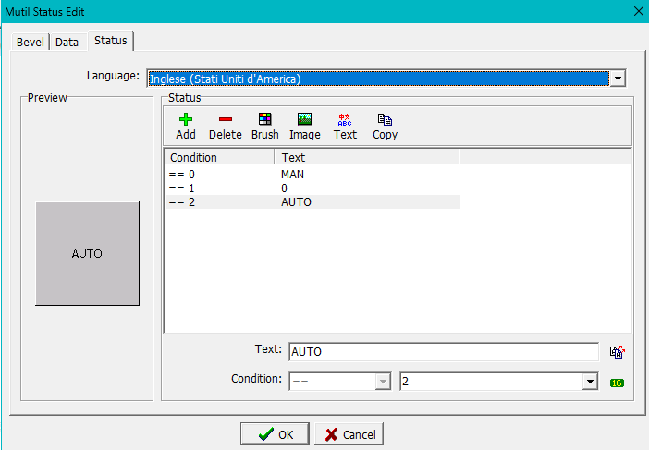Switch to the Data tab
The width and height of the screenshot is (649, 450).
[x=67, y=42]
